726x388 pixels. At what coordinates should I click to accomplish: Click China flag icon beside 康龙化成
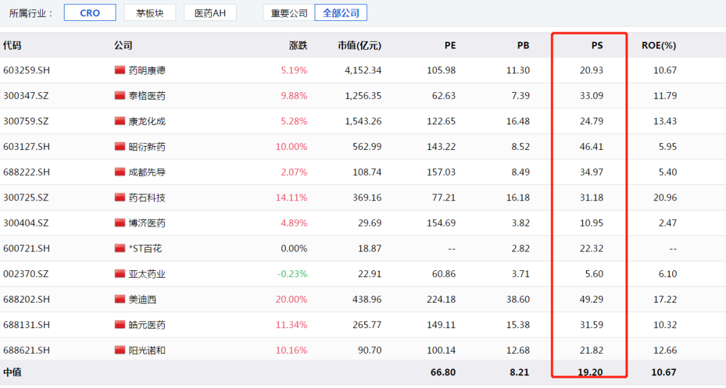pos(120,121)
